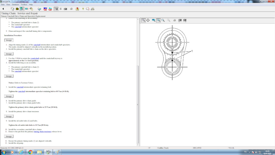Click the Image button above Fastener Notice
The height and width of the screenshot is (155, 275).
click(x=9, y=76)
